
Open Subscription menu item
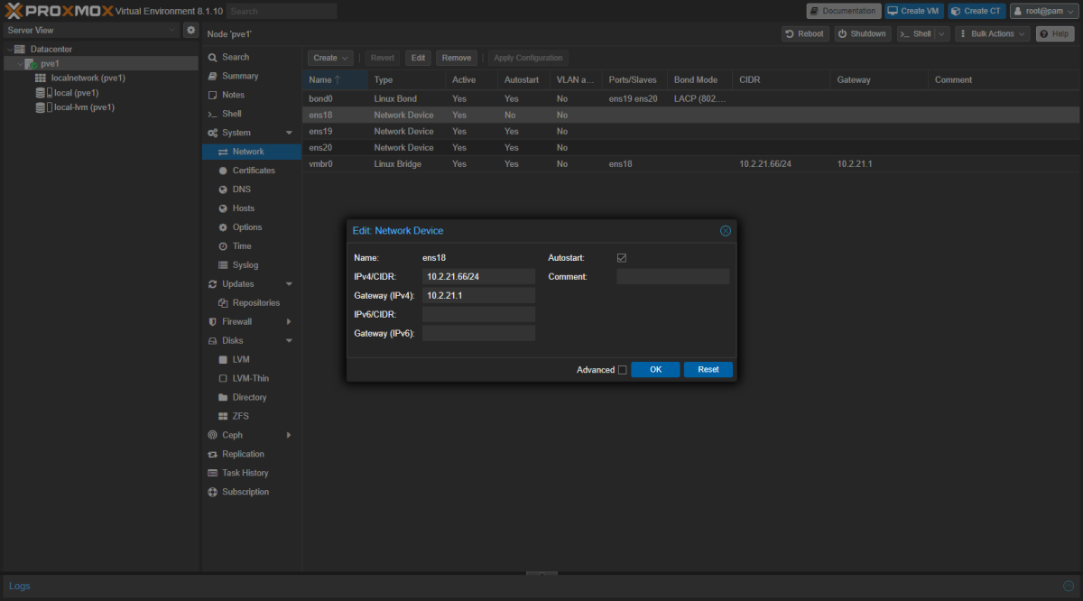pos(251,493)
